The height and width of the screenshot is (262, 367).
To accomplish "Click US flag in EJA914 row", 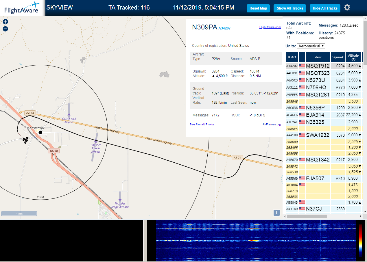I will [302, 115].
